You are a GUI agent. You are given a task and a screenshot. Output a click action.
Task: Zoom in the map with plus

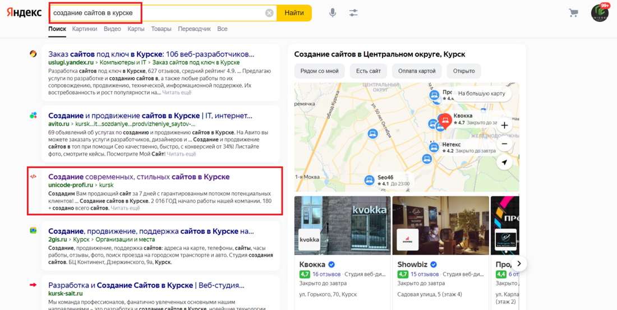tap(504, 126)
